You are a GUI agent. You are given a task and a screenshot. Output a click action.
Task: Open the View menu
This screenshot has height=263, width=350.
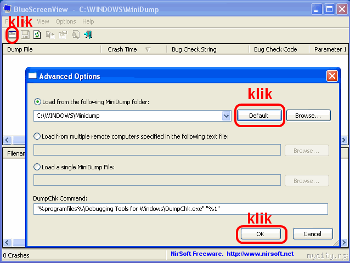click(x=43, y=21)
